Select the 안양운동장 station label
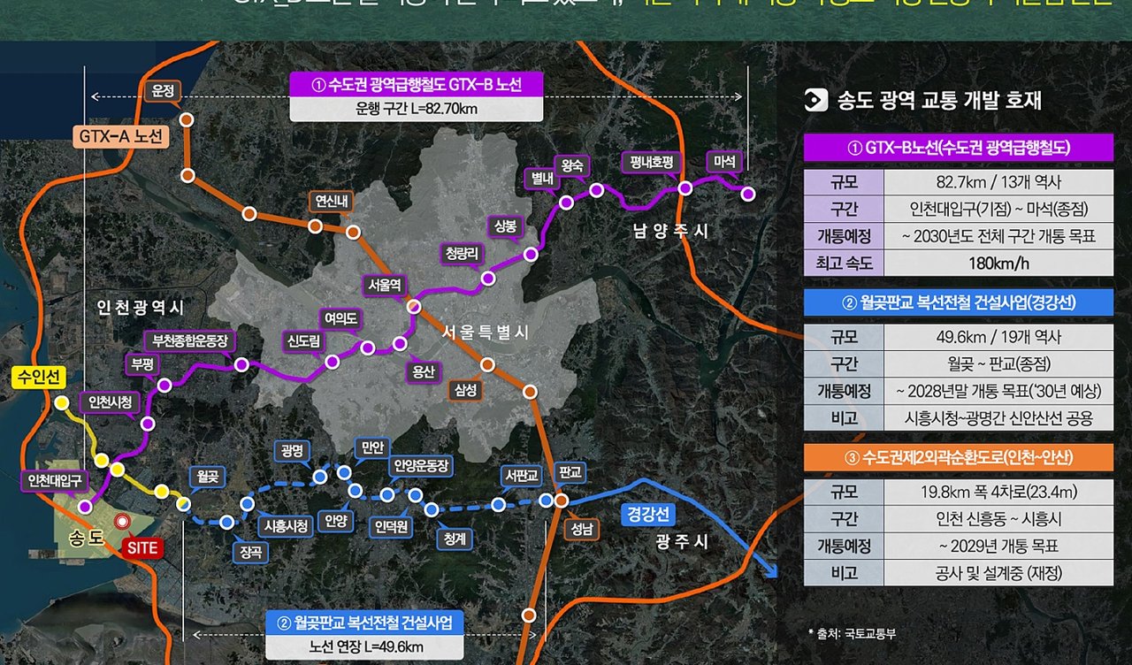1132x665 pixels. (422, 465)
